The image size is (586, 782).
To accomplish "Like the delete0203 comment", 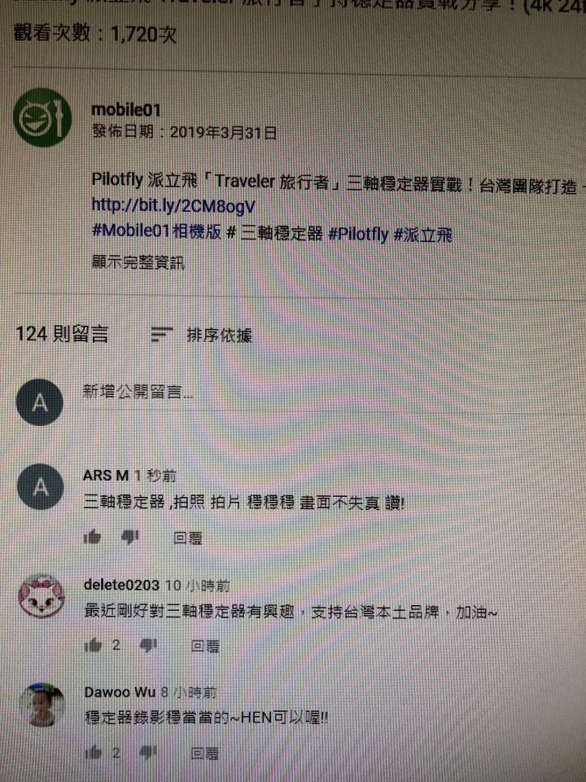I will click(93, 645).
